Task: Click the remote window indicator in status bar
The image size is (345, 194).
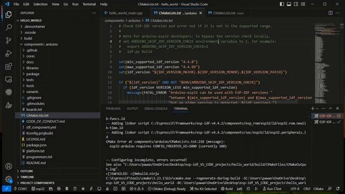Action: point(6,189)
